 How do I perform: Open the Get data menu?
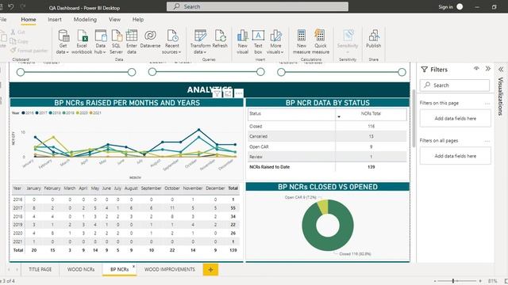point(63,42)
